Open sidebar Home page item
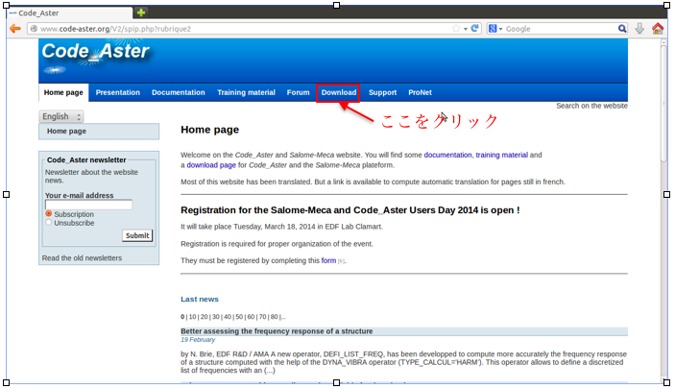This screenshot has height=389, width=675. (x=99, y=132)
